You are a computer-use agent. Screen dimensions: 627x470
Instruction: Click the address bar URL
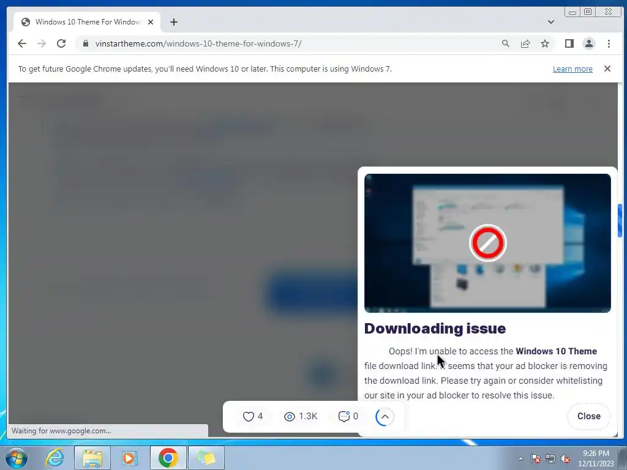point(198,43)
